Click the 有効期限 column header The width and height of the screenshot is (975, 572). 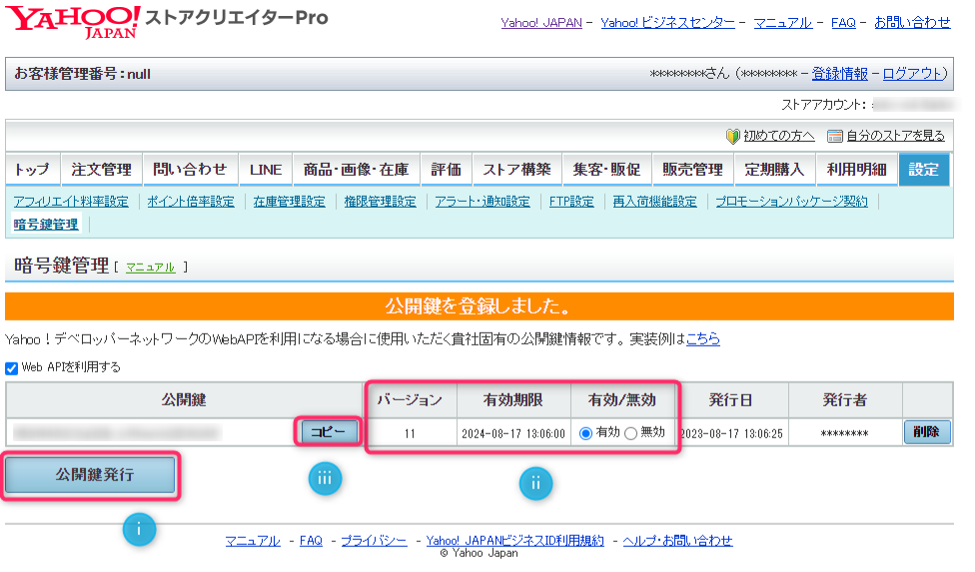513,400
